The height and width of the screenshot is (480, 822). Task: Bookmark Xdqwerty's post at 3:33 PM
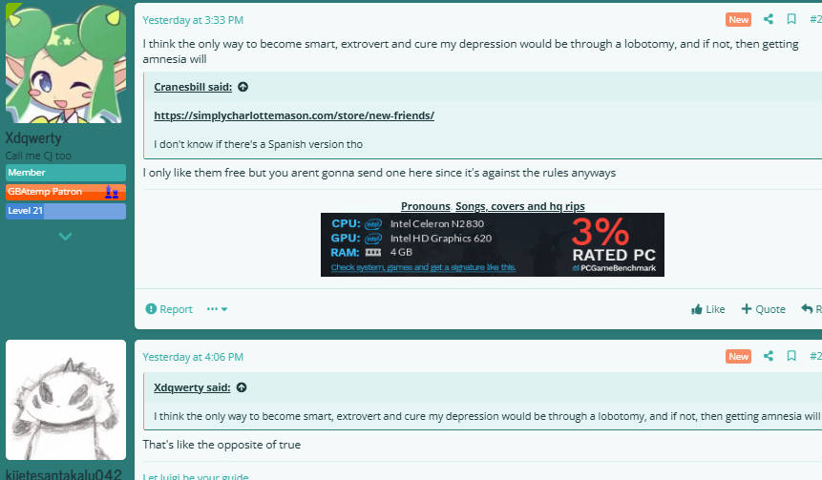click(x=791, y=19)
